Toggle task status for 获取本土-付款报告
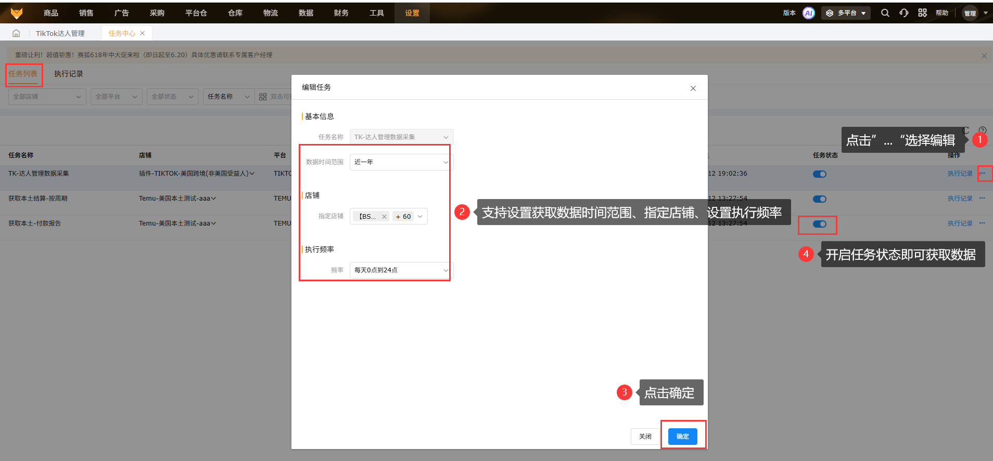The image size is (993, 461). coord(819,224)
